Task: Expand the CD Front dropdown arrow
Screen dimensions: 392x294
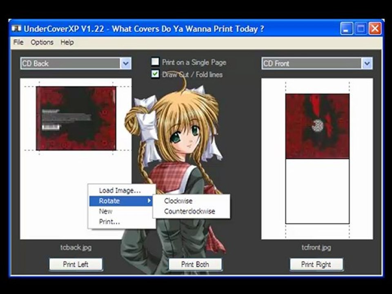Action: (x=367, y=64)
